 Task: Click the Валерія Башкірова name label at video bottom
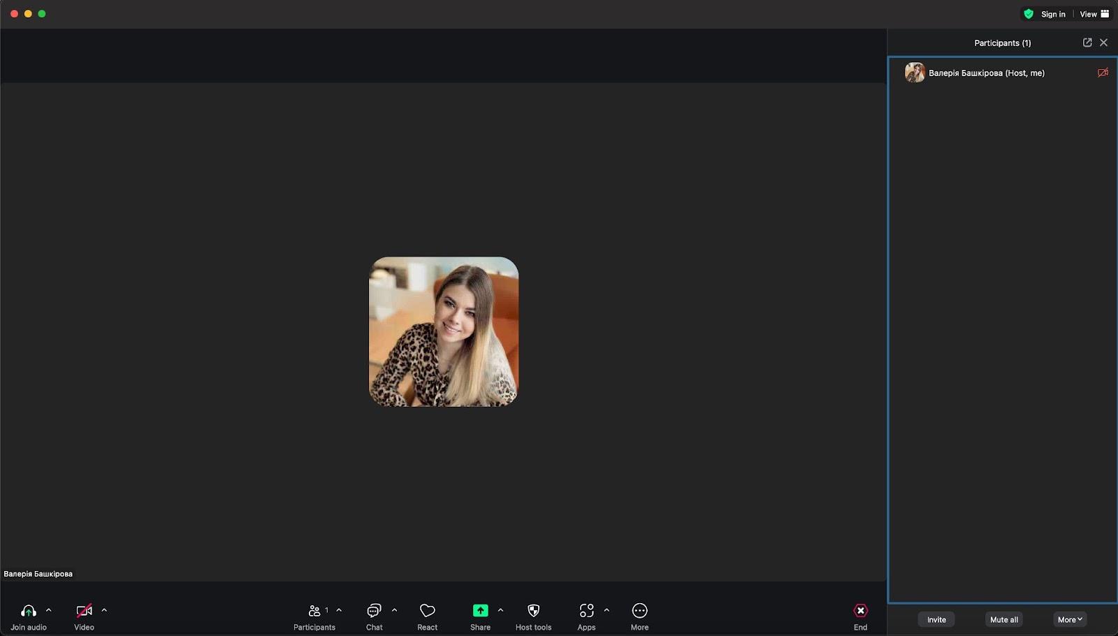[x=38, y=574]
